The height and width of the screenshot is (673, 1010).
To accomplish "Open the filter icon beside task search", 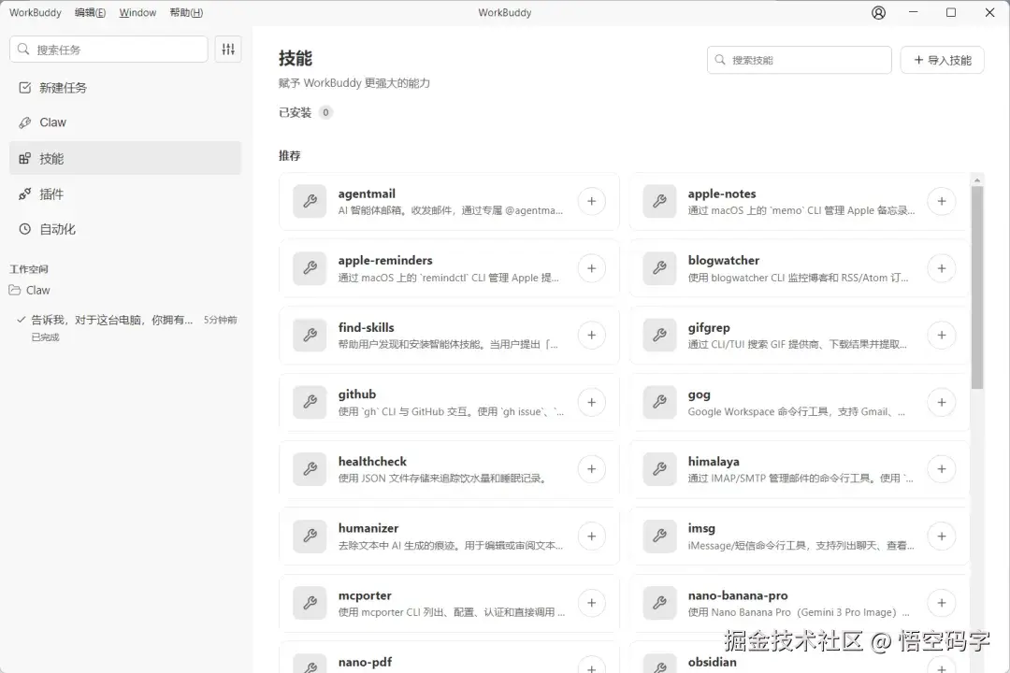I will coord(228,49).
